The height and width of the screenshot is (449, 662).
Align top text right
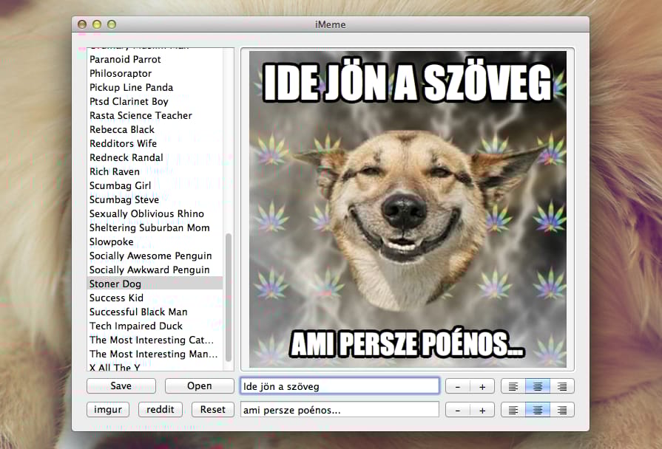[562, 386]
